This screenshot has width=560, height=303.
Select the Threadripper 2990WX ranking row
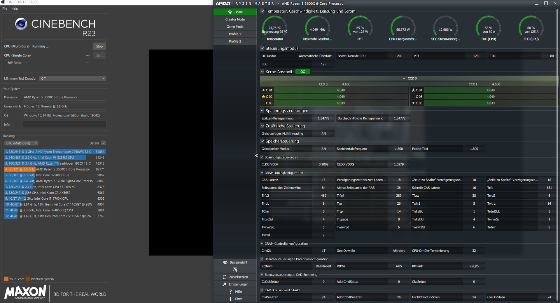[55, 152]
